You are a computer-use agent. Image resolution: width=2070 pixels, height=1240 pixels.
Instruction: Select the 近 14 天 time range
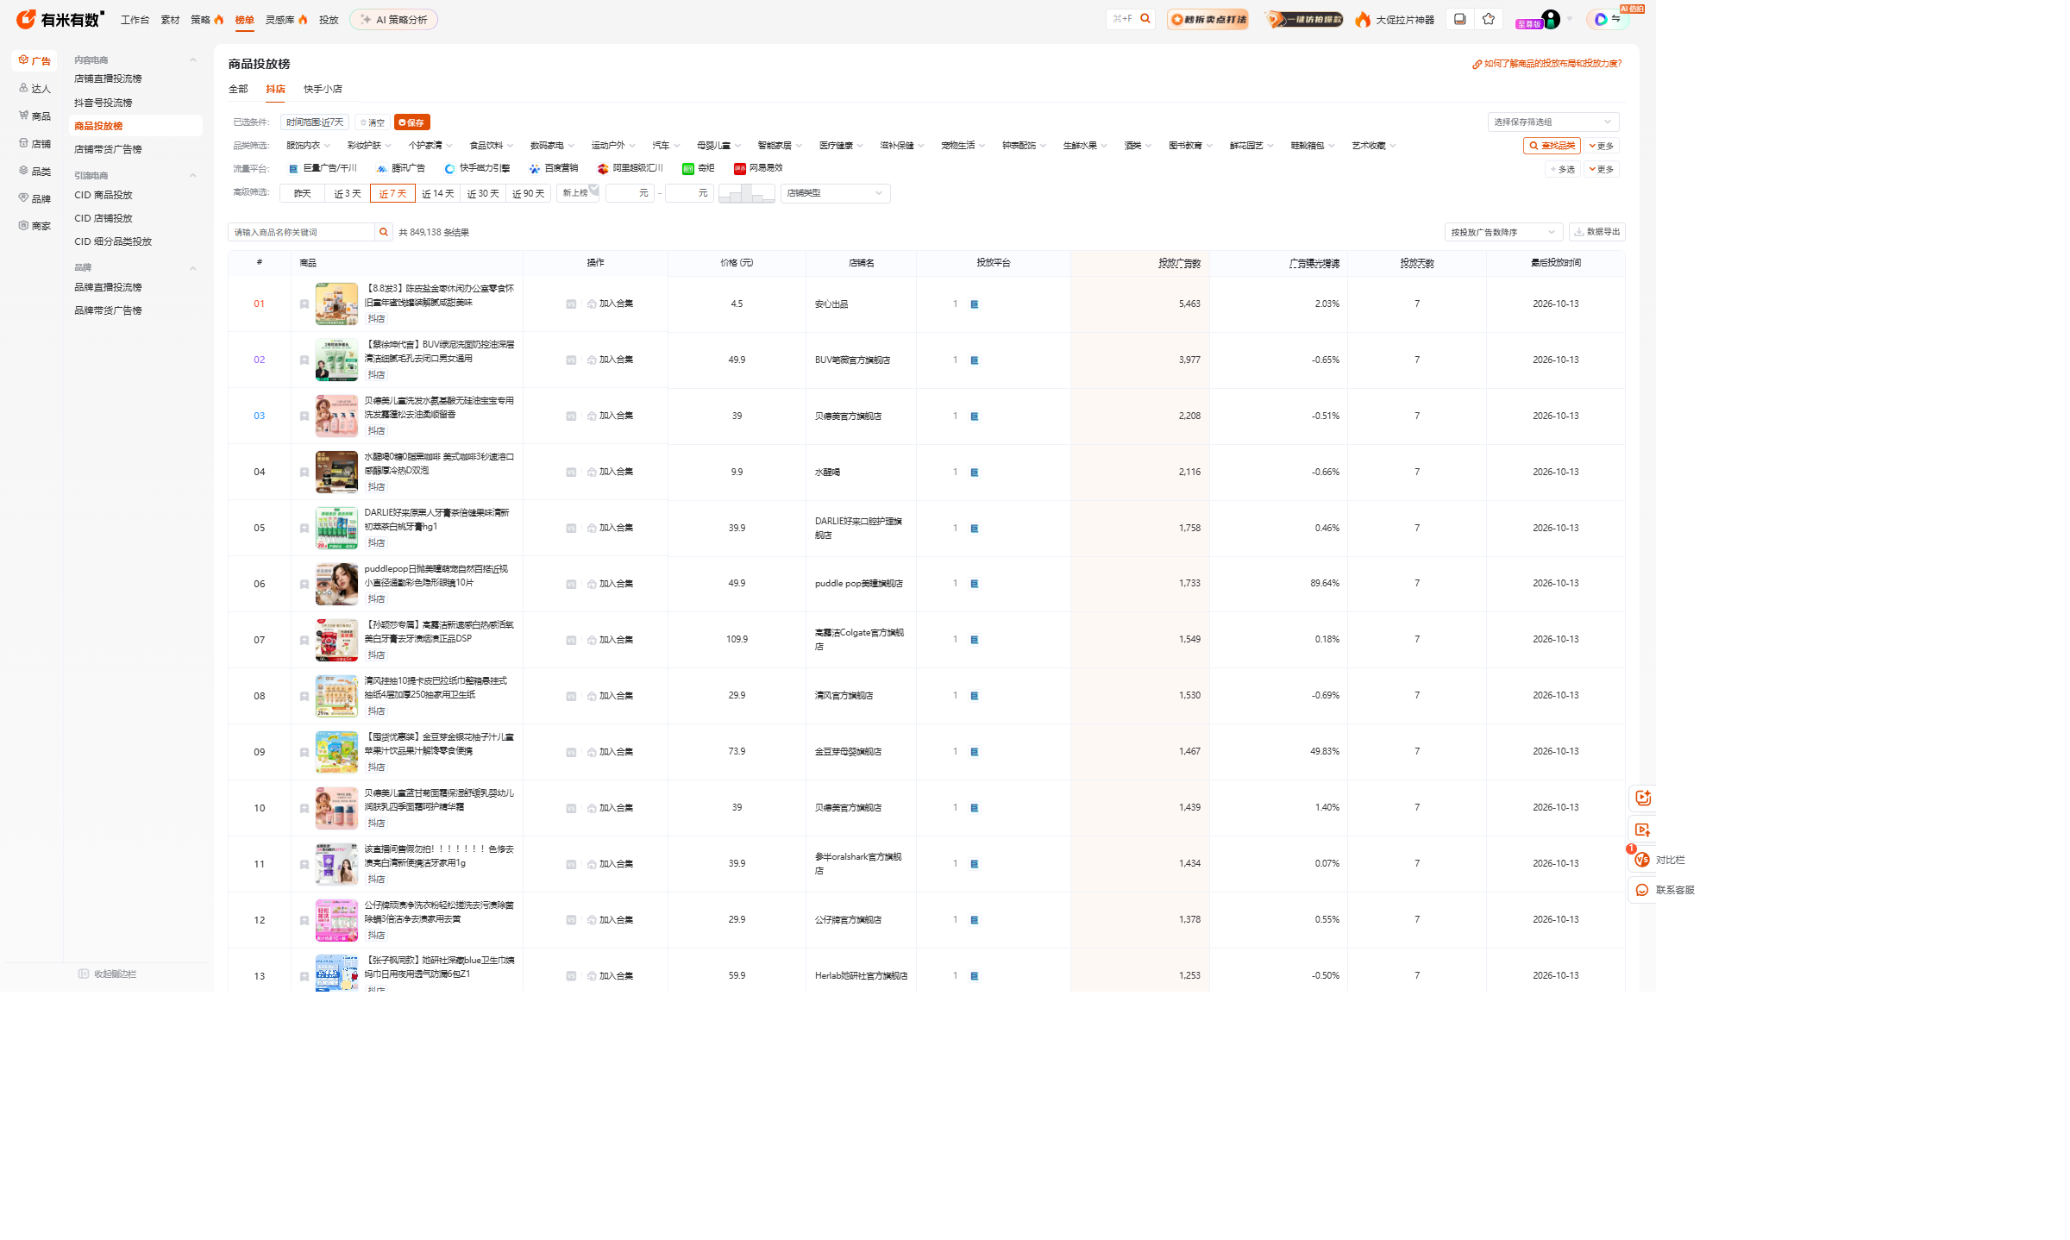coord(438,193)
